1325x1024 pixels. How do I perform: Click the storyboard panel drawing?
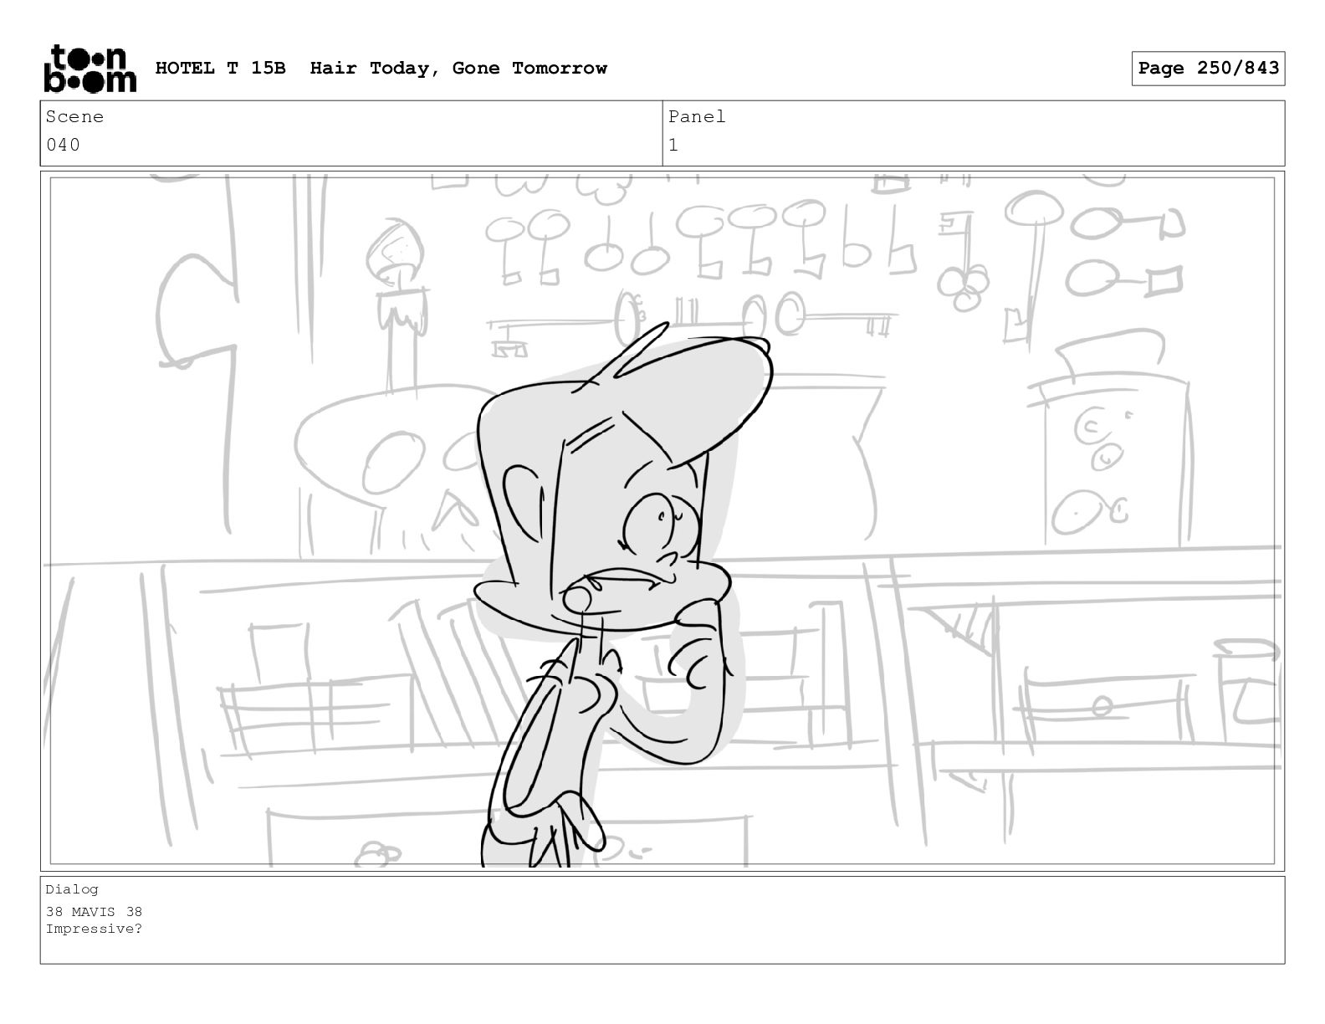pos(662,520)
